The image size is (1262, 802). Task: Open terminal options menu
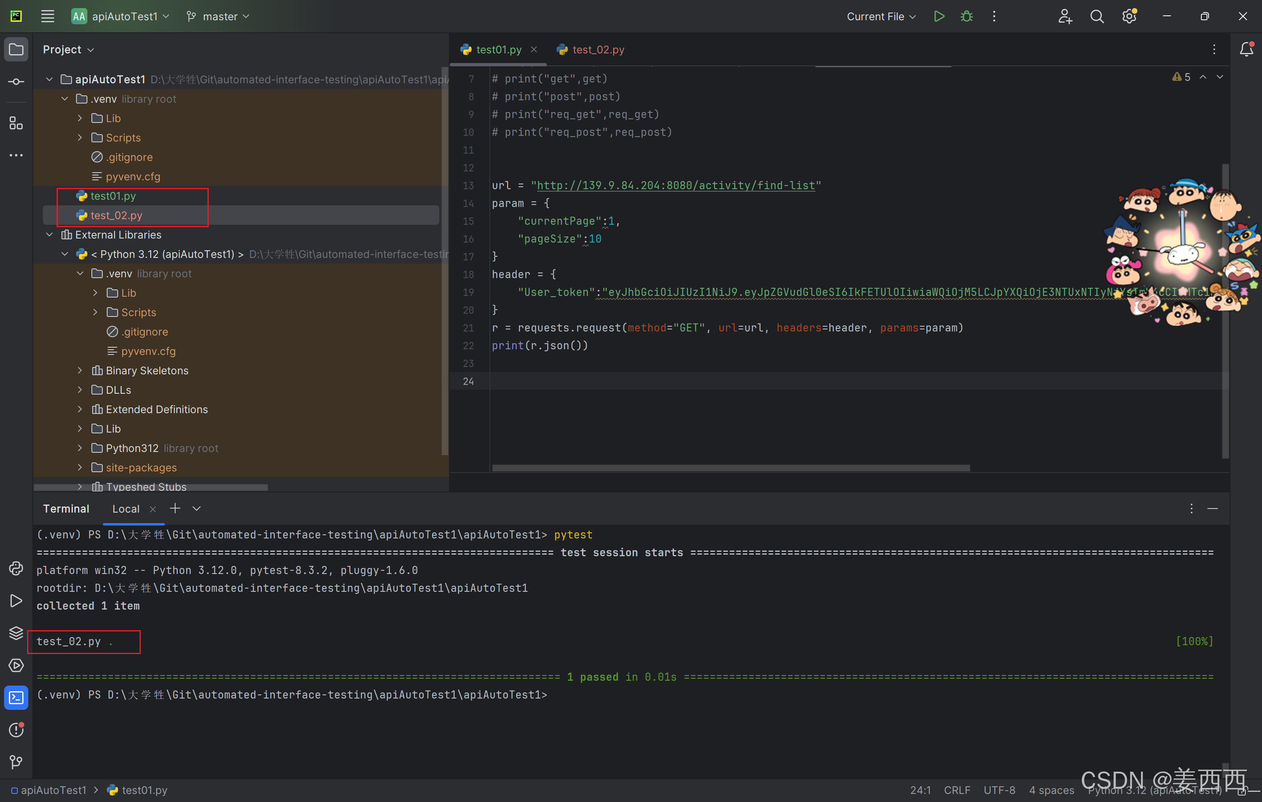coord(1191,509)
